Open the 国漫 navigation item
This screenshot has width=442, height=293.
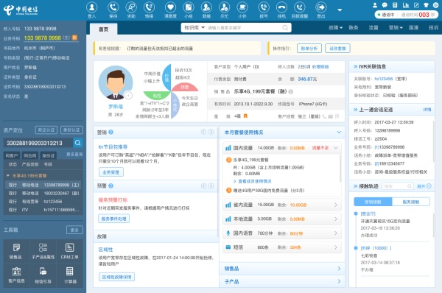tap(413, 28)
